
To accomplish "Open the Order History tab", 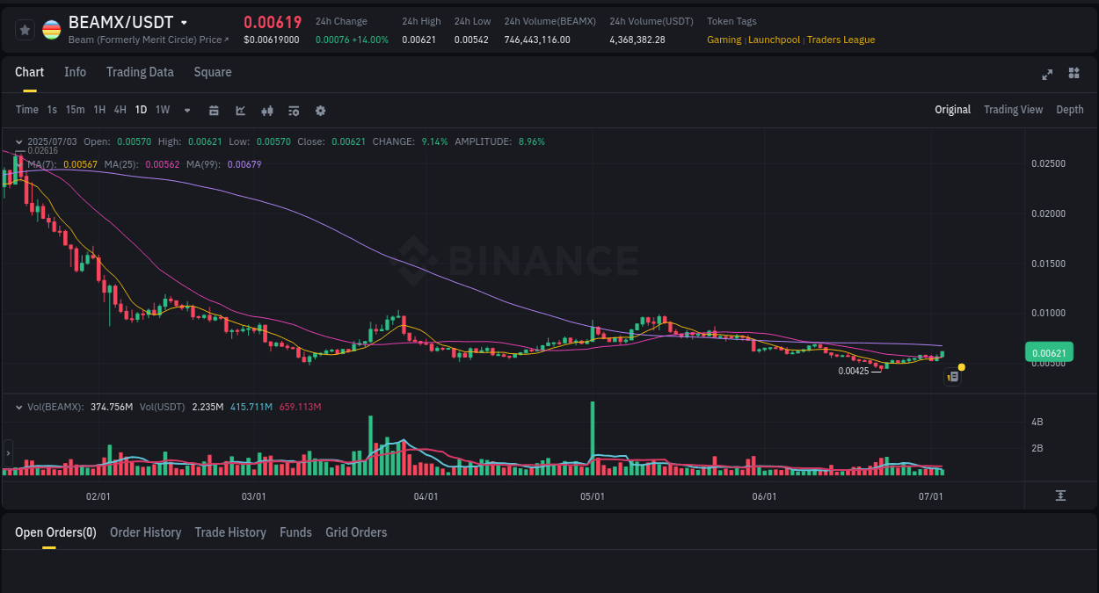I will [x=145, y=532].
